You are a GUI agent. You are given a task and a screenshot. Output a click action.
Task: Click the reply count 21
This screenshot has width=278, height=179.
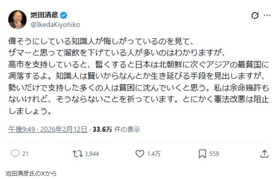pyautogui.click(x=25, y=154)
